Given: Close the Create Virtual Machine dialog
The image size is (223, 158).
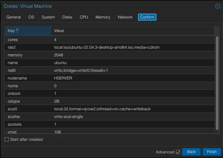Looking at the screenshot, I should pos(217,6).
